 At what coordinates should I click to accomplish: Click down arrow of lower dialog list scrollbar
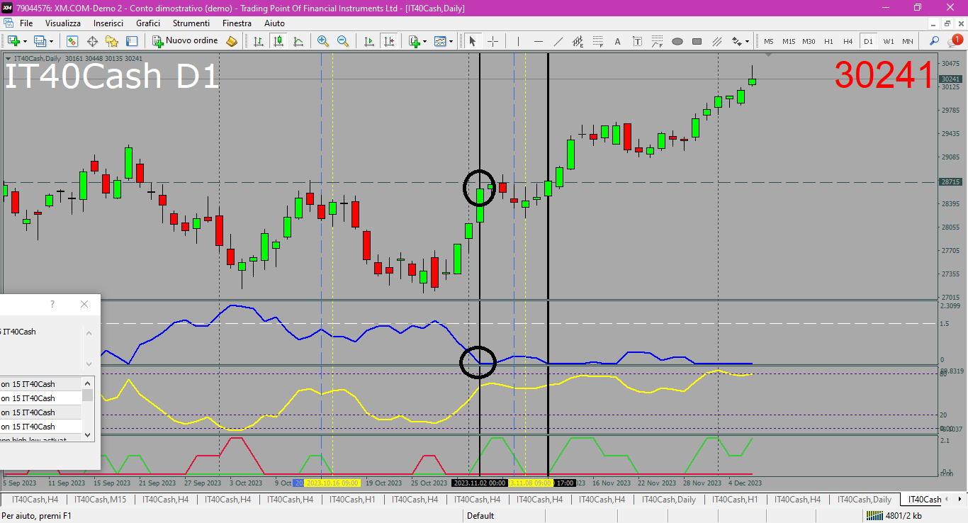click(88, 434)
